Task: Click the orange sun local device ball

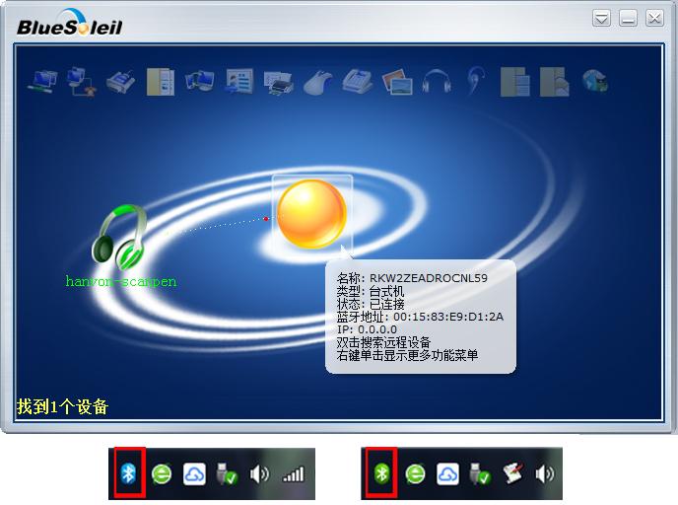Action: click(x=311, y=214)
